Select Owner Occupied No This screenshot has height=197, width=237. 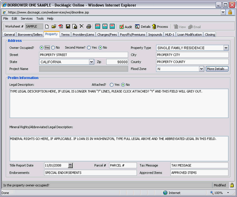click(53, 48)
